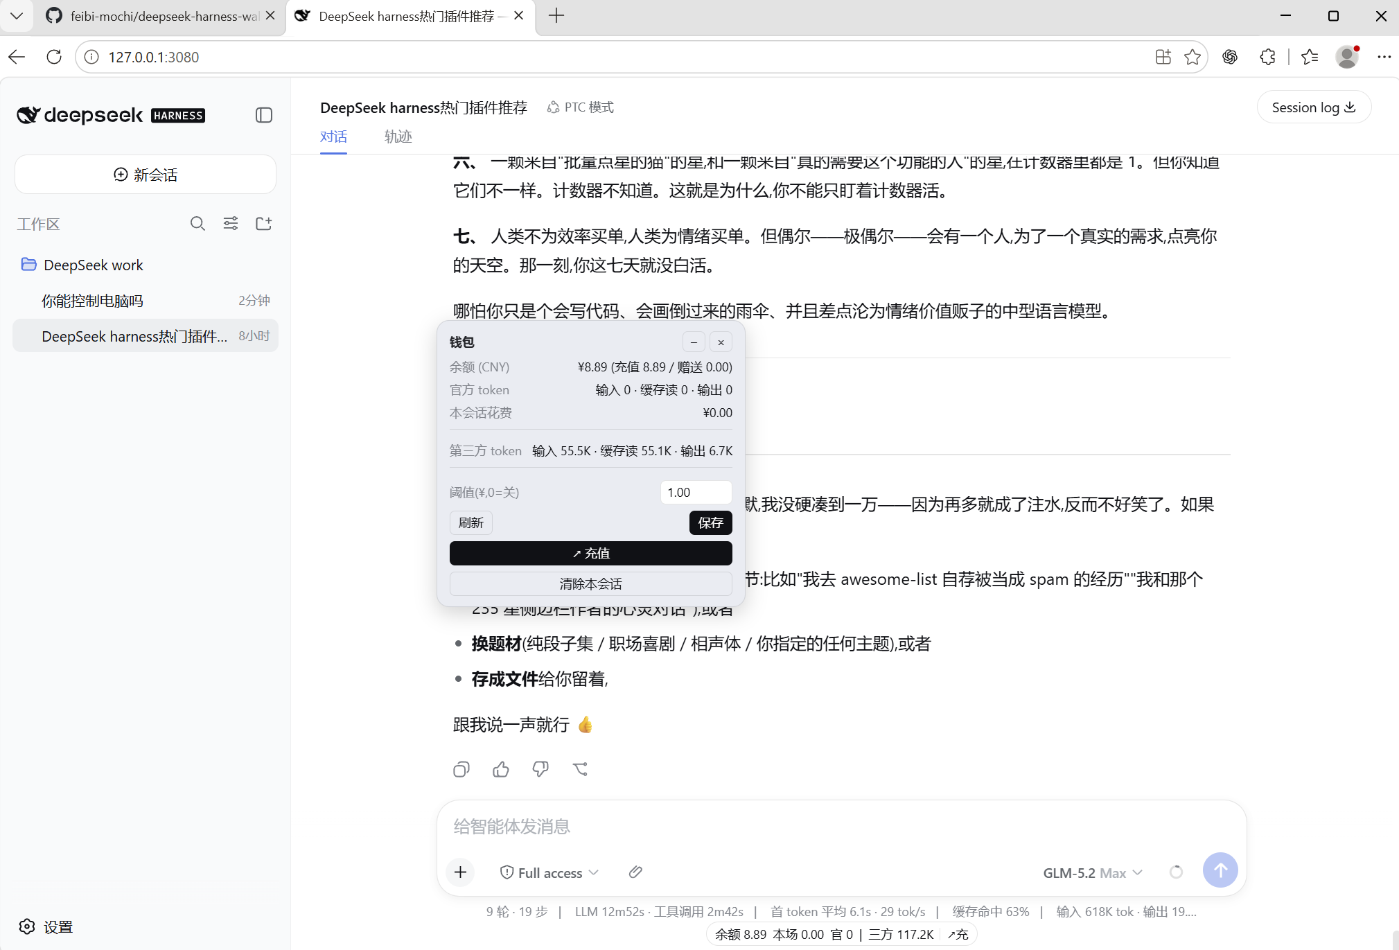This screenshot has height=950, width=1399.
Task: Download the Session log
Action: 1314,107
